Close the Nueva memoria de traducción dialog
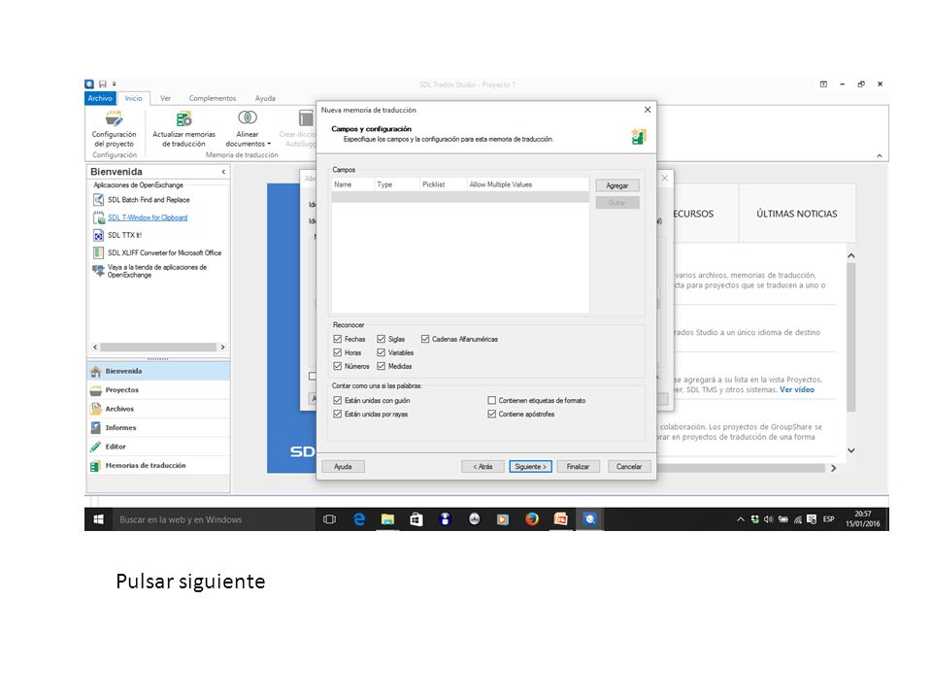 tap(648, 110)
